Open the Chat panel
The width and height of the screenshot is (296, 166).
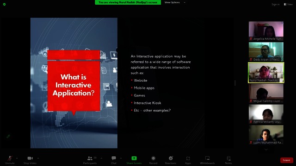[x=114, y=160]
